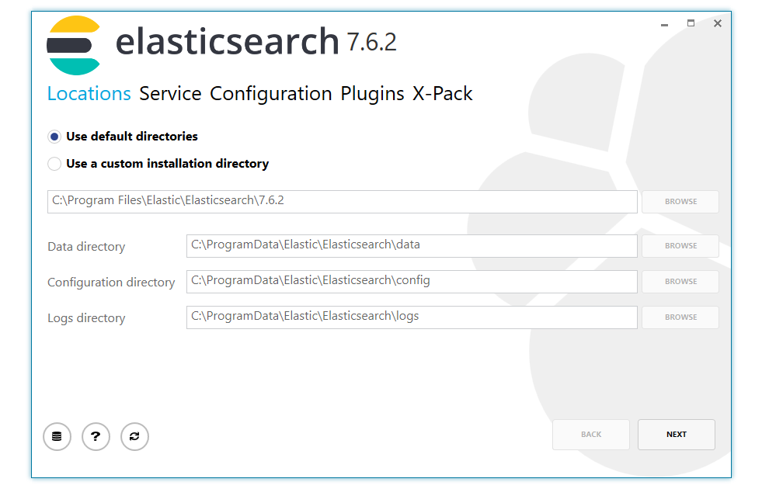Image resolution: width=762 pixels, height=489 pixels.
Task: Go to the Service step
Action: click(170, 93)
